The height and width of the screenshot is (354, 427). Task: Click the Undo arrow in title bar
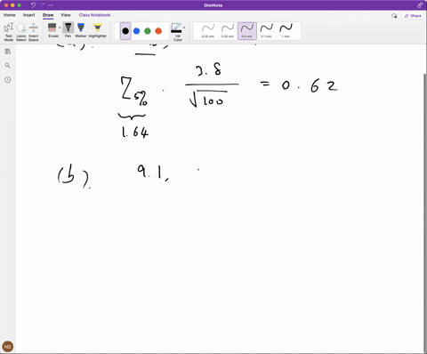33,5
